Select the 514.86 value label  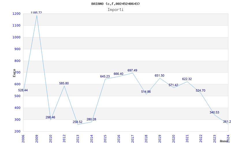click(x=146, y=92)
